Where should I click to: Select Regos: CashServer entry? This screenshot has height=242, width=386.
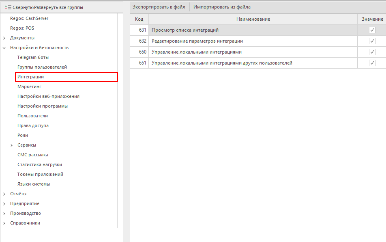pos(29,18)
